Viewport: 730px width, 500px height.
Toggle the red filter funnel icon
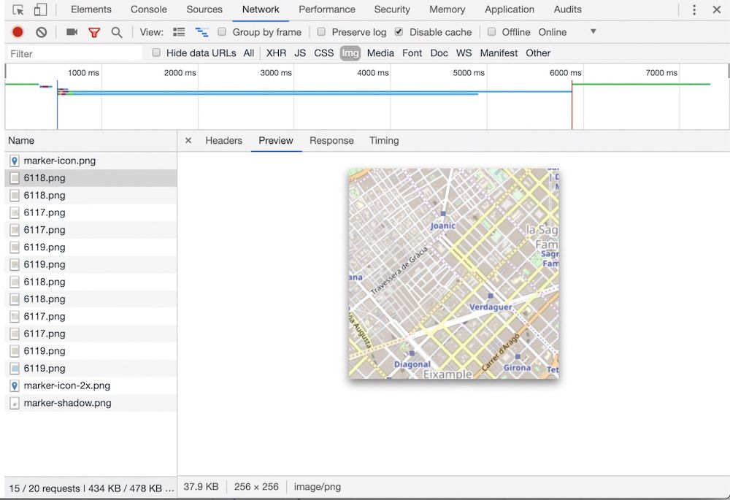[x=94, y=32]
